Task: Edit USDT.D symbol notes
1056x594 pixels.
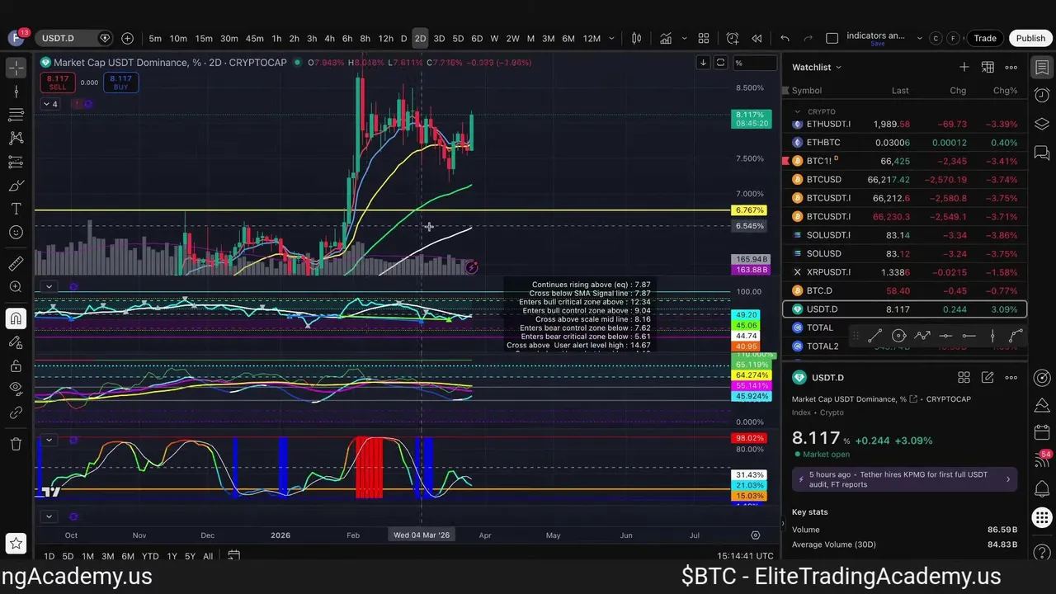Action: tap(988, 377)
